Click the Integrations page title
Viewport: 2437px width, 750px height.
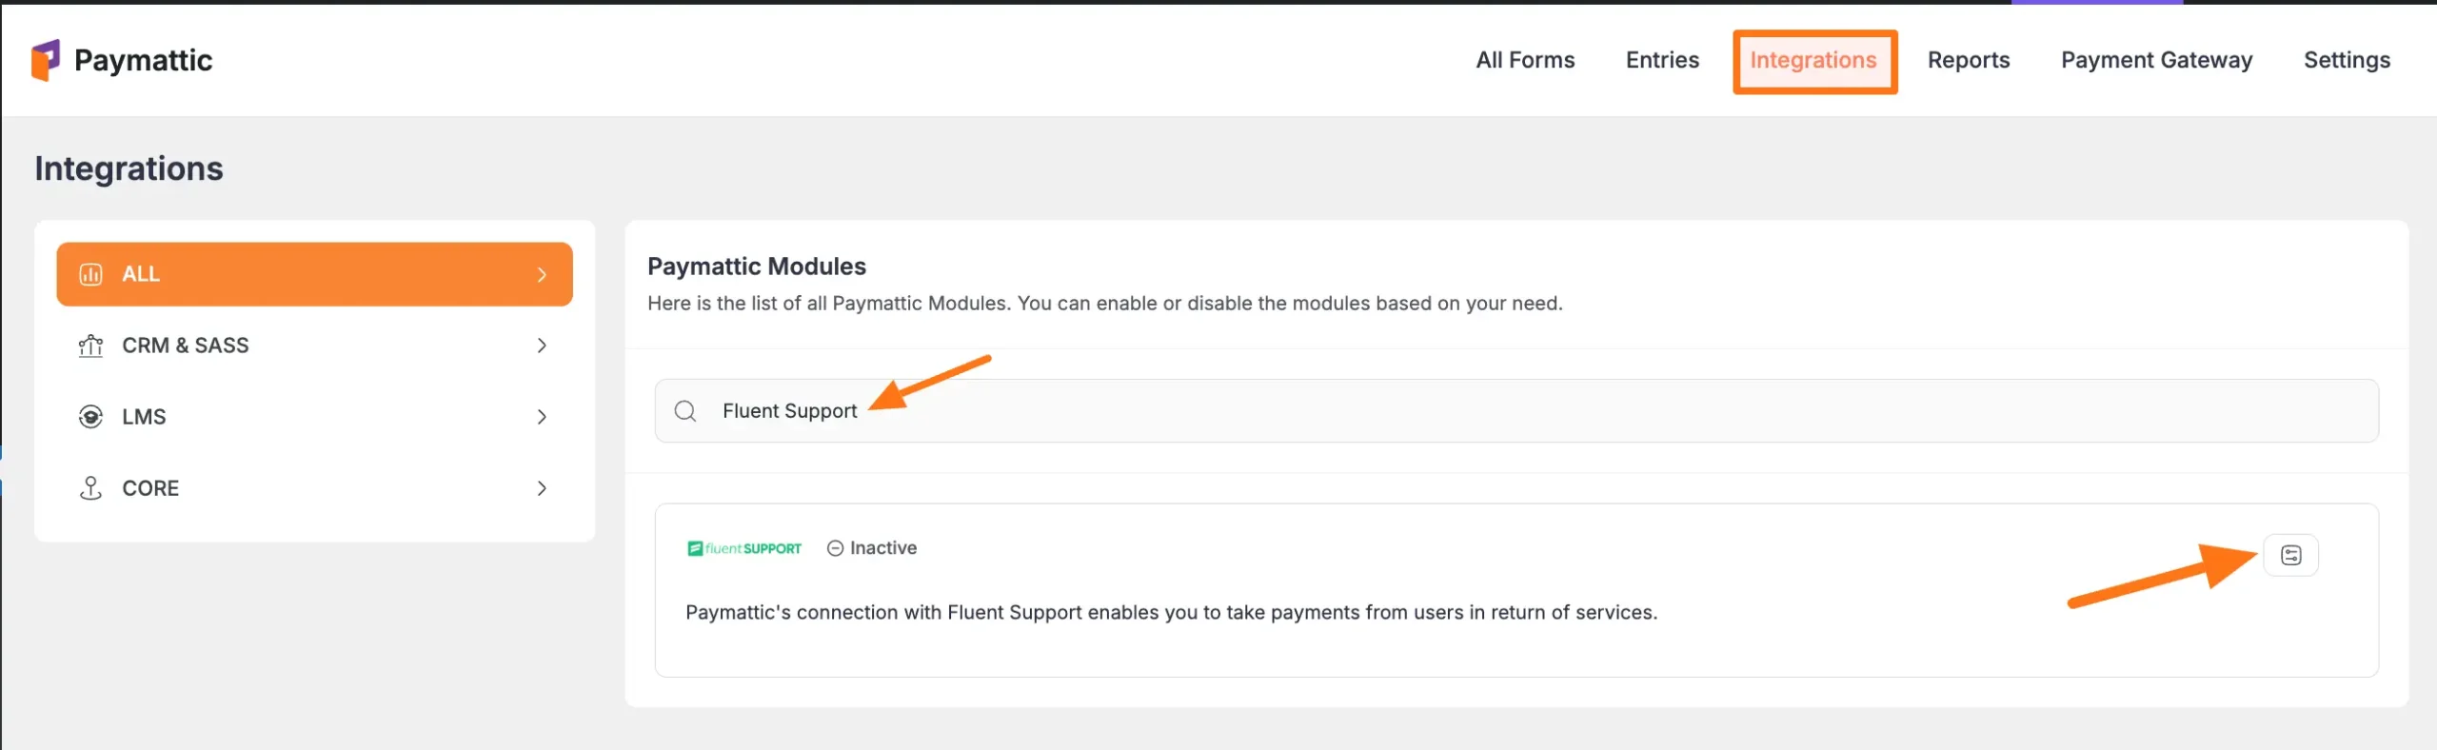tap(129, 168)
